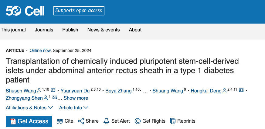Click the Cite quotation mark icon
Viewport: 265px width, 129px height.
60,121
